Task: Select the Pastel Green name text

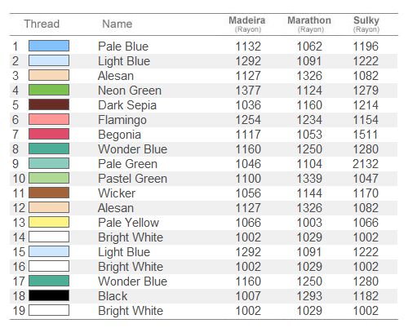Action: pos(132,179)
